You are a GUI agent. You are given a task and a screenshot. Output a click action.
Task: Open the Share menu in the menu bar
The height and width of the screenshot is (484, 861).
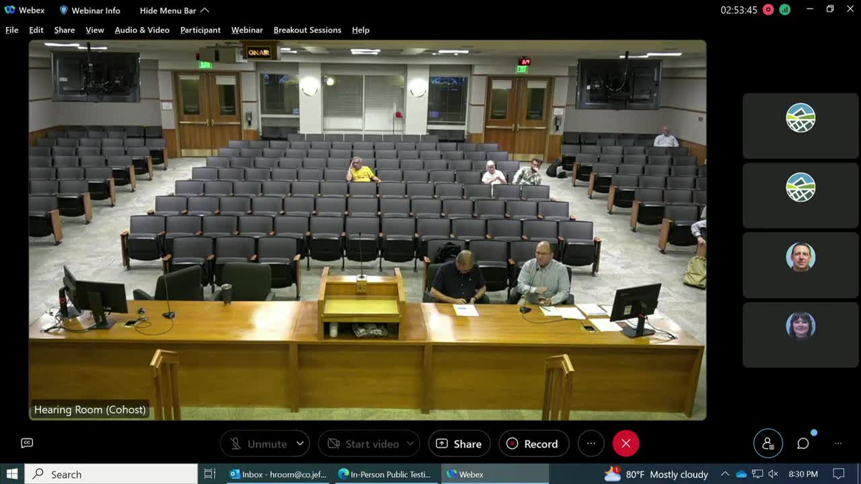(65, 30)
